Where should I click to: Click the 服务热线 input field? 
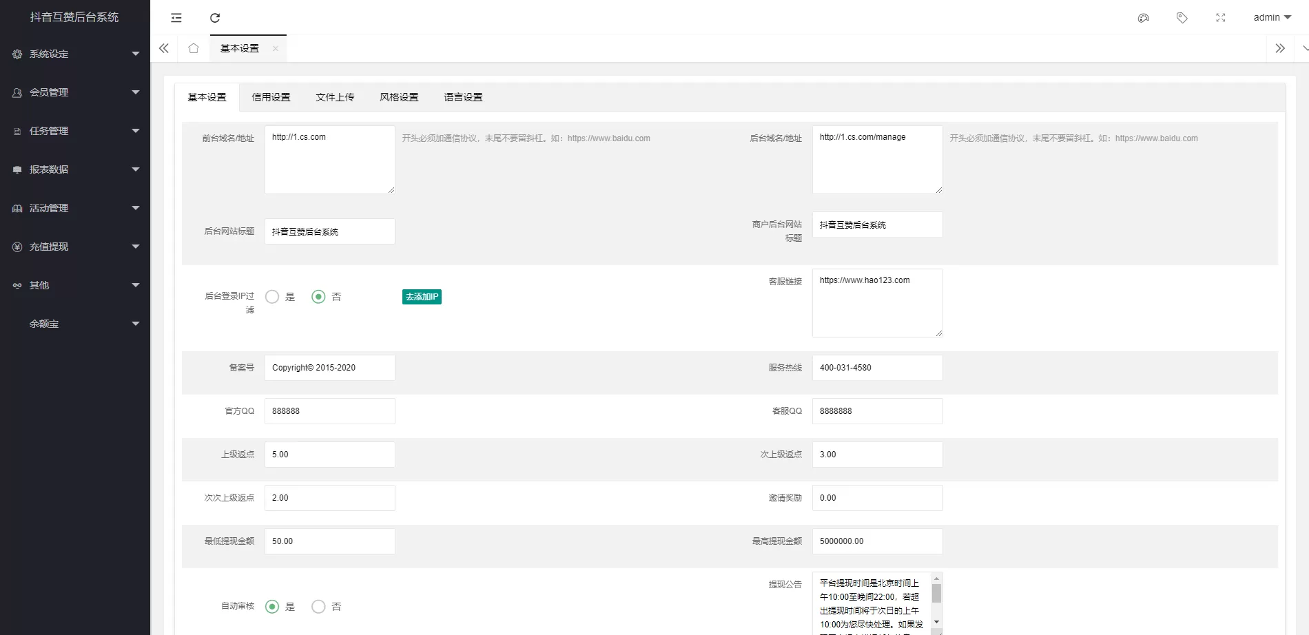[877, 368]
